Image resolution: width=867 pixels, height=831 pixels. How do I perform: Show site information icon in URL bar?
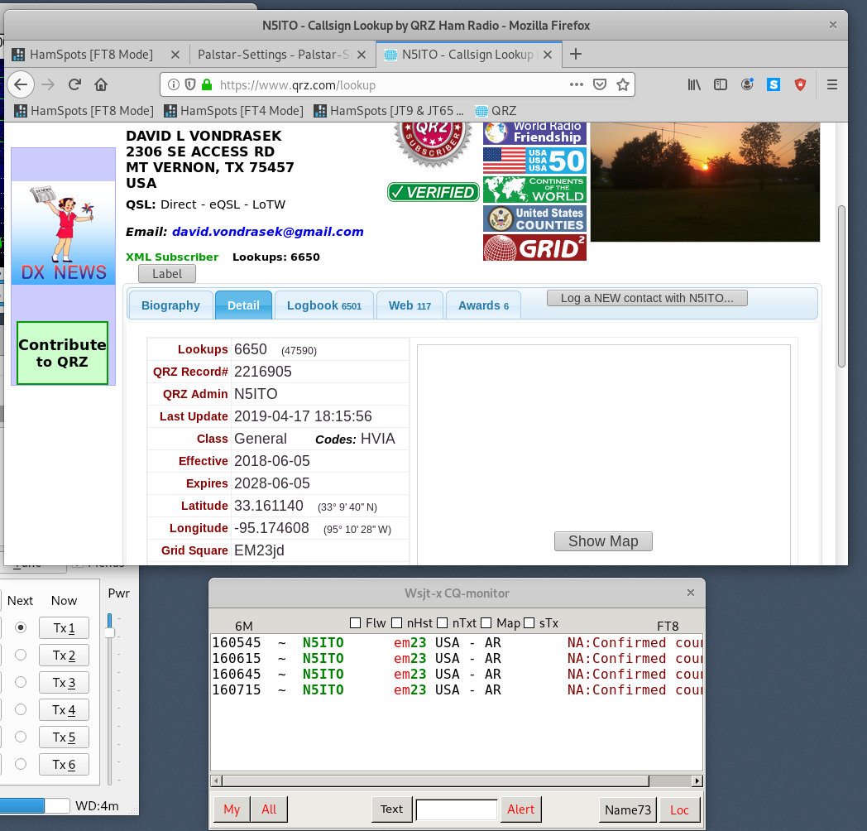coord(174,84)
